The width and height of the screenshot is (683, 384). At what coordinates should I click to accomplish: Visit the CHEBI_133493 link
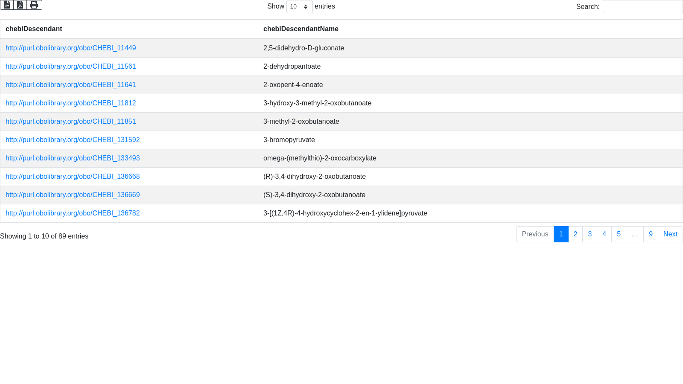pos(73,158)
